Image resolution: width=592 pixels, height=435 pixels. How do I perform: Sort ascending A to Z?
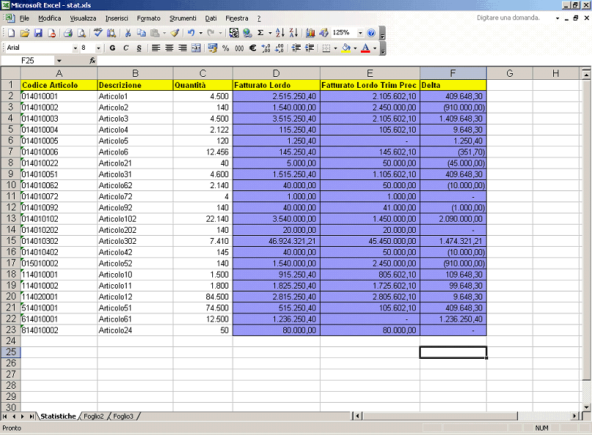[x=280, y=33]
